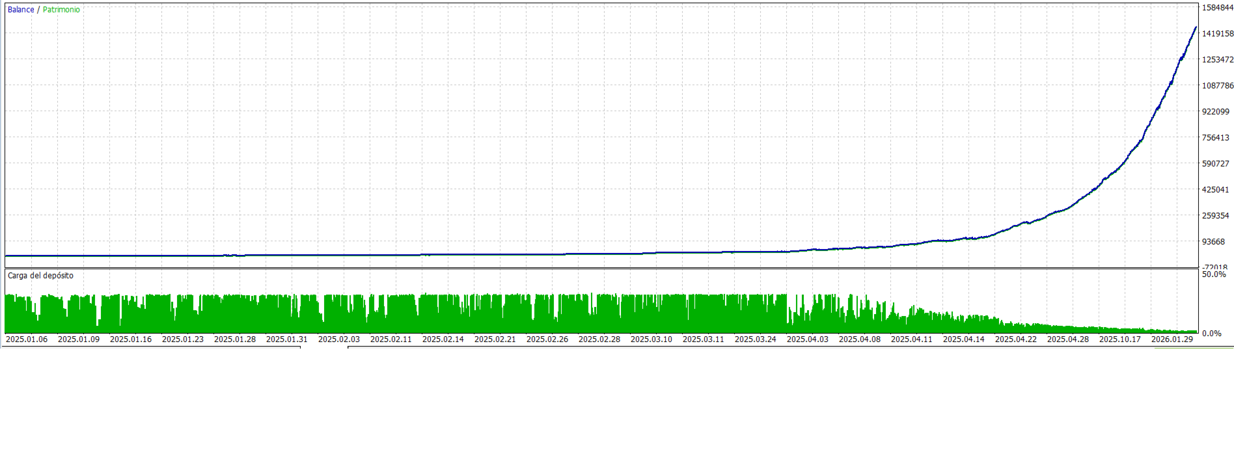
Task: Click the 2025.02.14 date label
Action: (x=443, y=339)
